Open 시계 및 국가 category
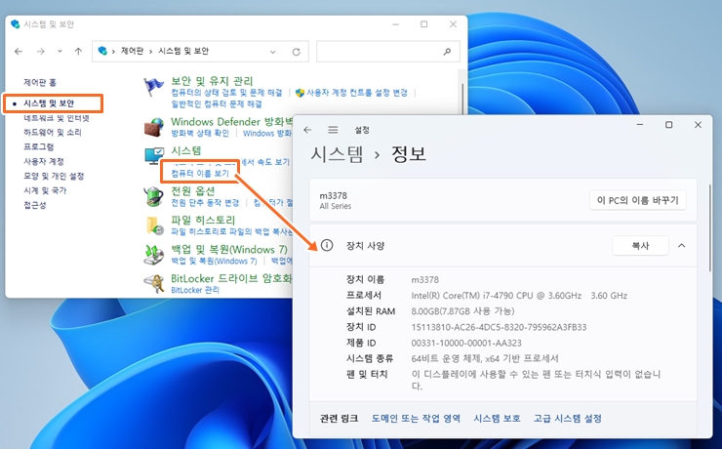Viewport: 722px width, 449px height. tap(45, 190)
